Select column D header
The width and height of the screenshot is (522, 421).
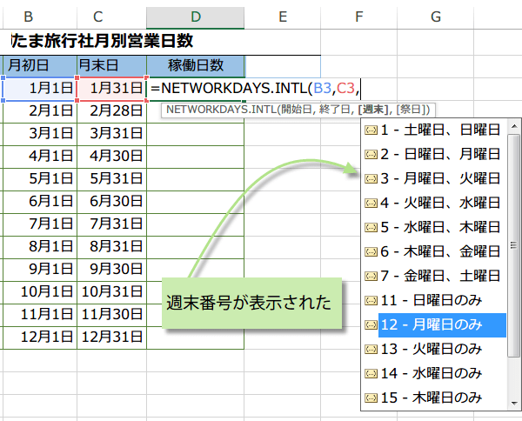click(196, 17)
